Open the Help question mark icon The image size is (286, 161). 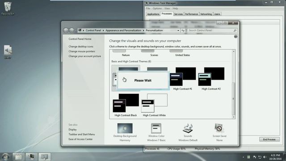pyautogui.click(x=236, y=37)
